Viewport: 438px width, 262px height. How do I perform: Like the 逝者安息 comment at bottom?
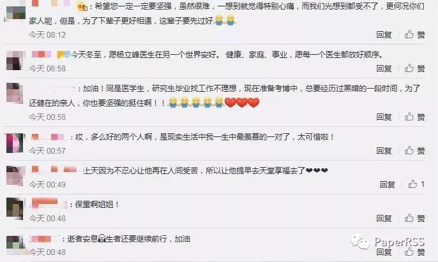coord(415,252)
